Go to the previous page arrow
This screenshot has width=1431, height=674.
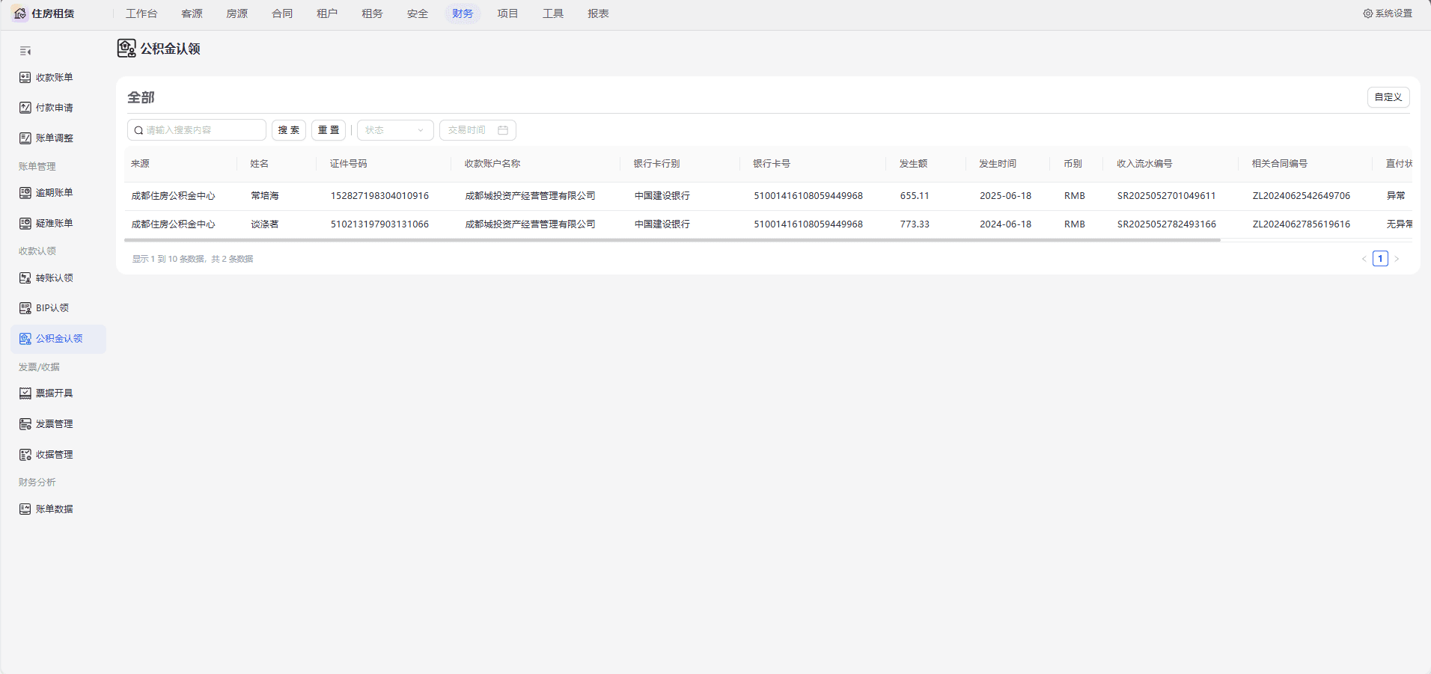1364,259
